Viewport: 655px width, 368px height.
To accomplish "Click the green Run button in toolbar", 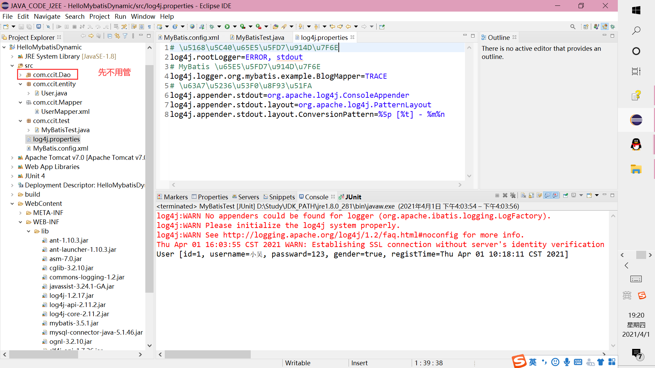I will tap(227, 27).
